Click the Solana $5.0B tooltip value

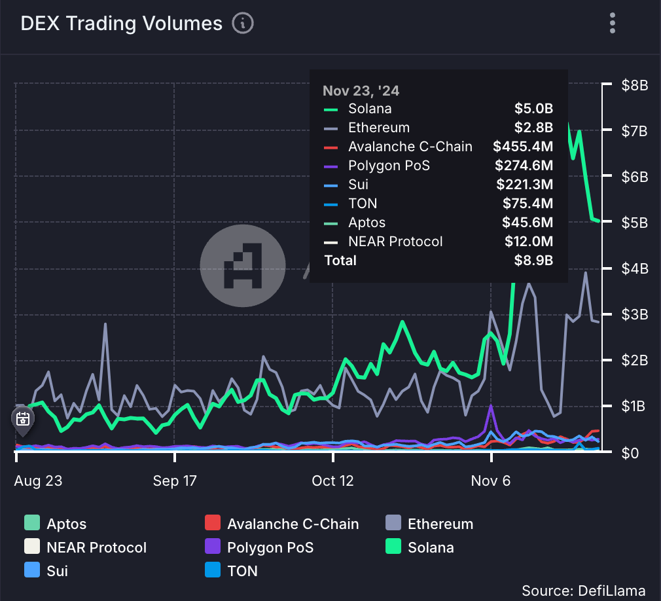533,109
